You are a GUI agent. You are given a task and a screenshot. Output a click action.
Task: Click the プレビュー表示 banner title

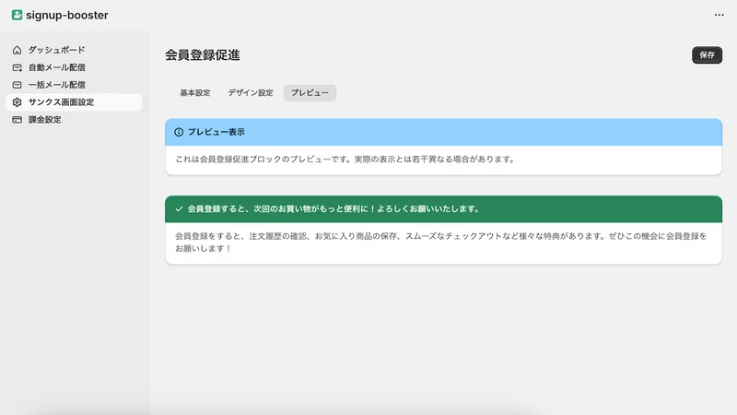click(x=216, y=132)
